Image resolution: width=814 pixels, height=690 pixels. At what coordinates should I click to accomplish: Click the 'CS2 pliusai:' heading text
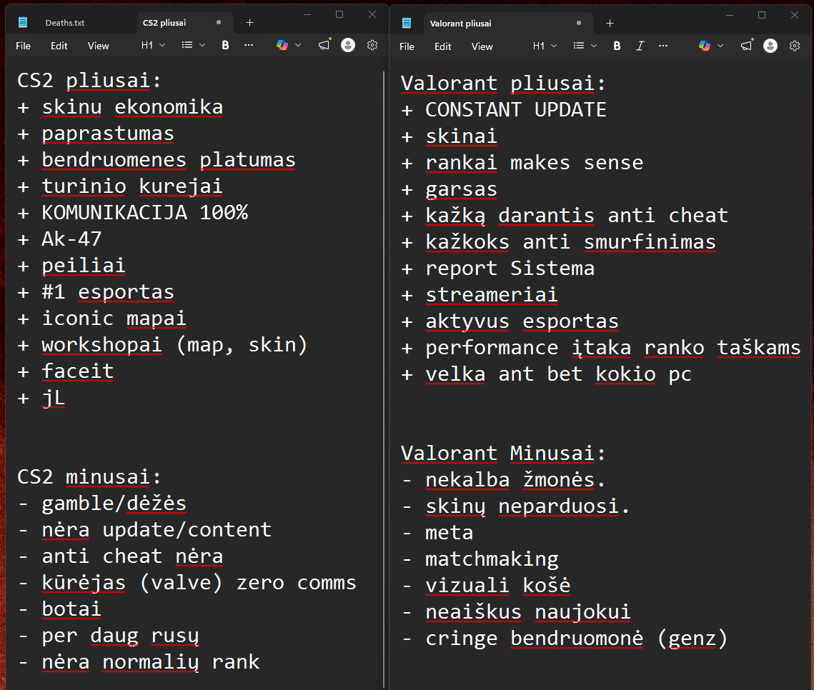coord(89,81)
